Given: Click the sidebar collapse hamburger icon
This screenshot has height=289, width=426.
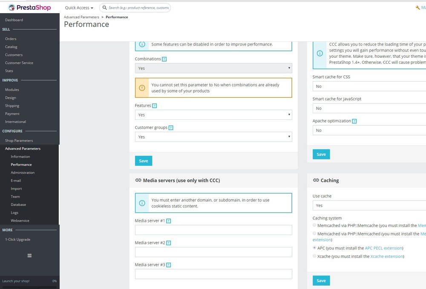Looking at the screenshot, I should point(30,255).
